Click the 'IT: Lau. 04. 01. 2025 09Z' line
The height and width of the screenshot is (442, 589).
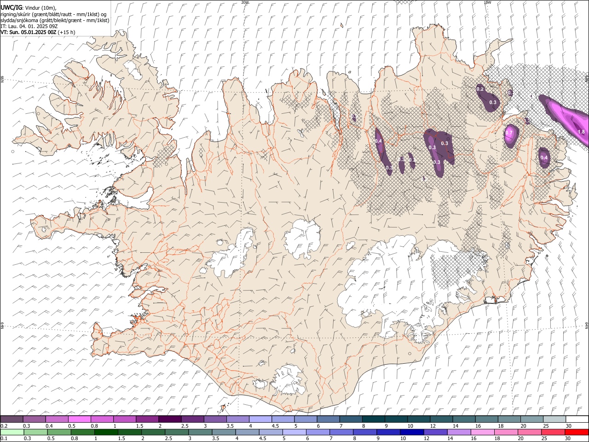click(29, 26)
